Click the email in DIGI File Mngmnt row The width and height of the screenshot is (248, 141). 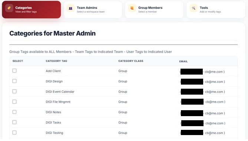(203, 102)
